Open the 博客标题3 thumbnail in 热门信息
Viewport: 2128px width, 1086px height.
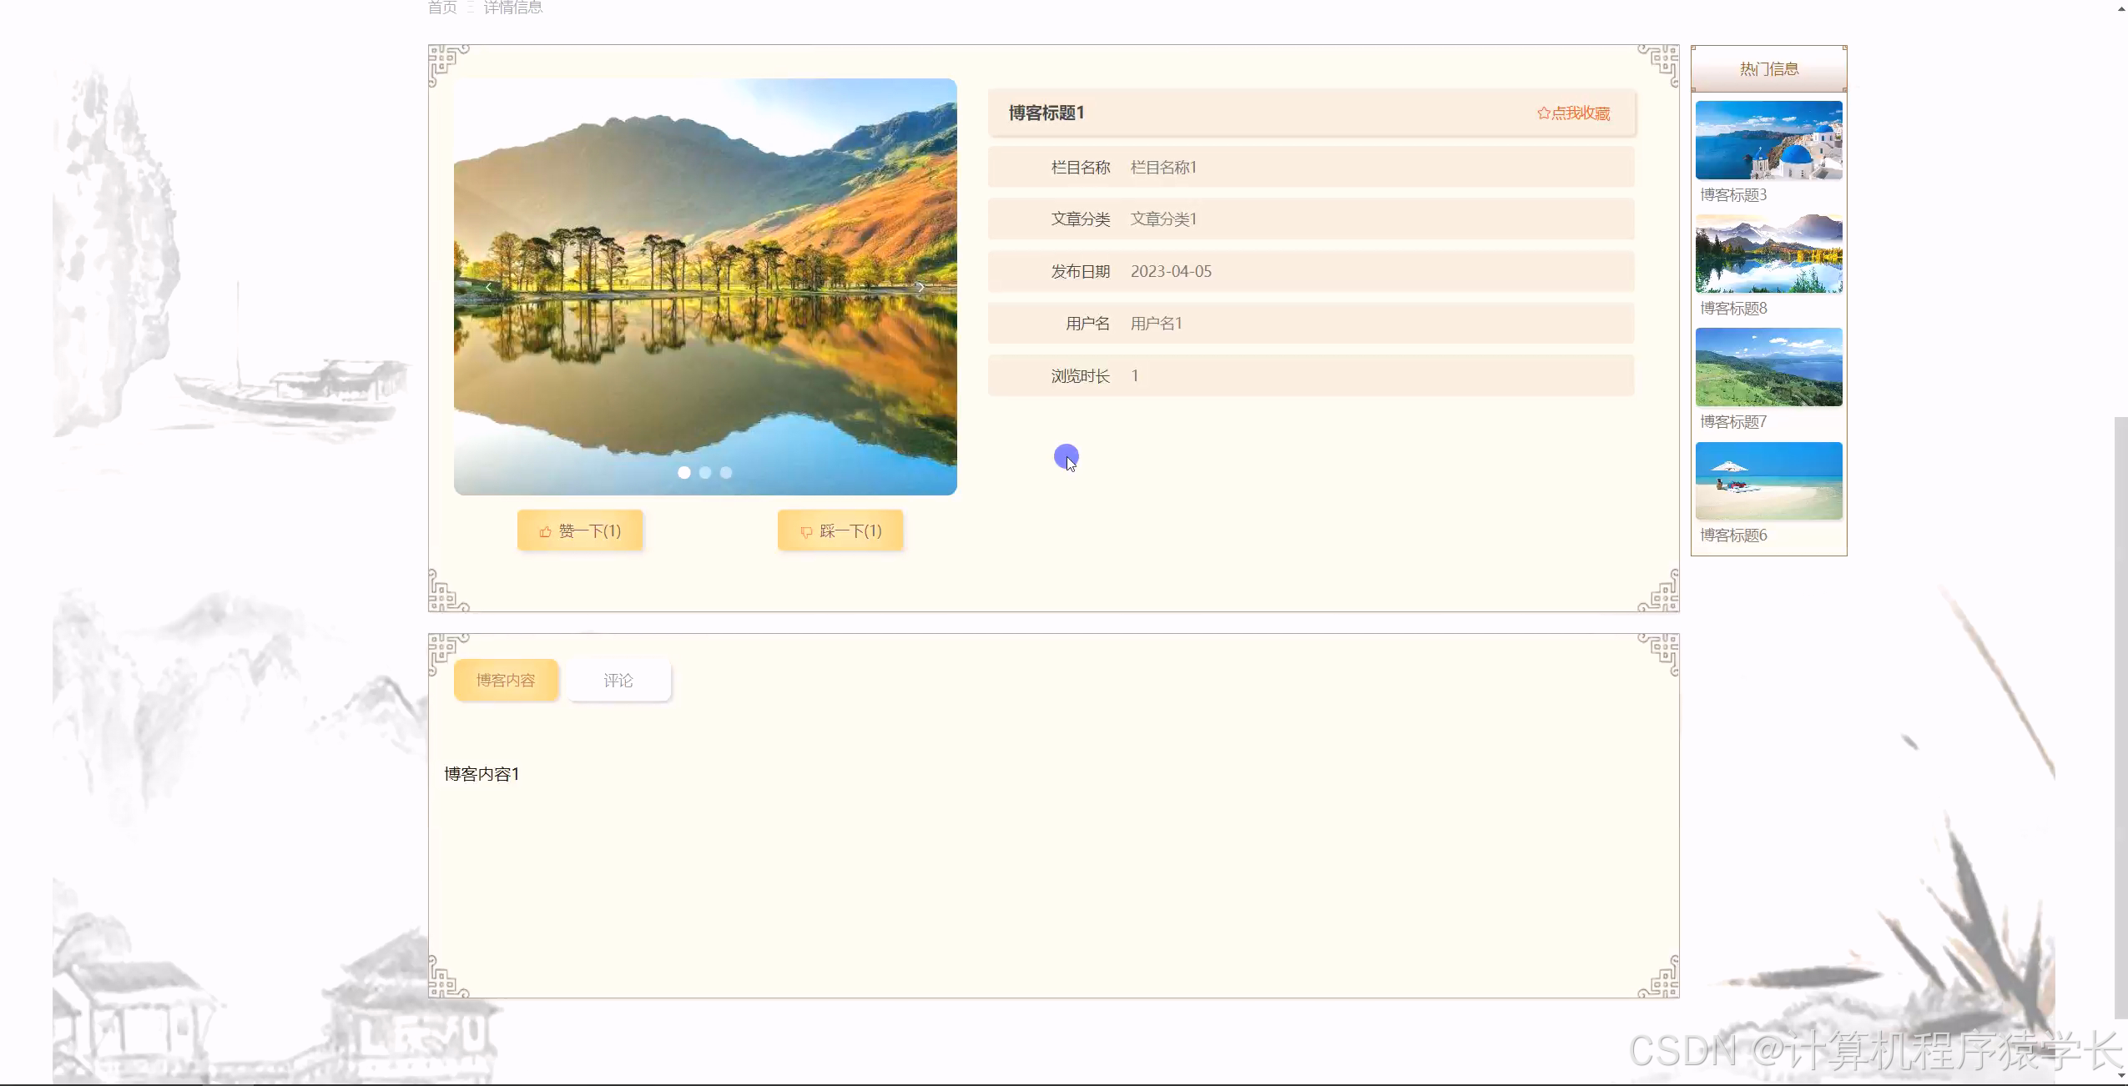click(1768, 140)
